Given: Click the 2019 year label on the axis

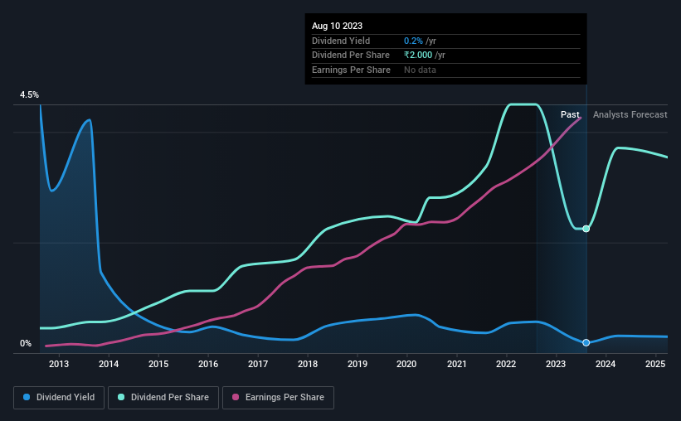Looking at the screenshot, I should [358, 364].
